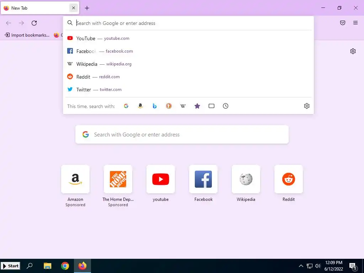This screenshot has height=273, width=364.
Task: Open volume control tray icon
Action: point(318,266)
